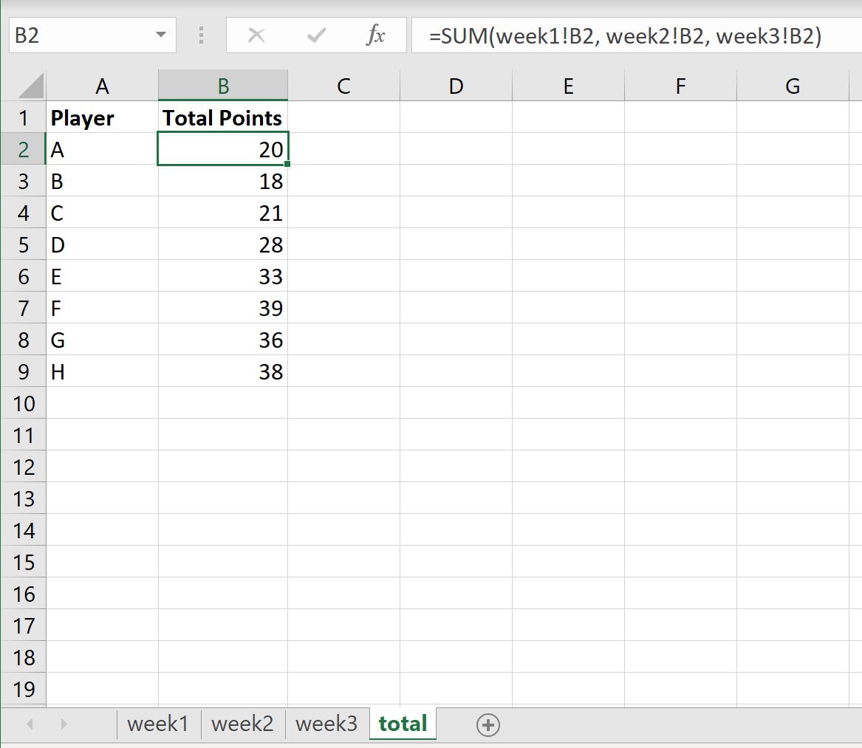
Task: Click the next sheet navigation arrow
Action: pos(64,724)
